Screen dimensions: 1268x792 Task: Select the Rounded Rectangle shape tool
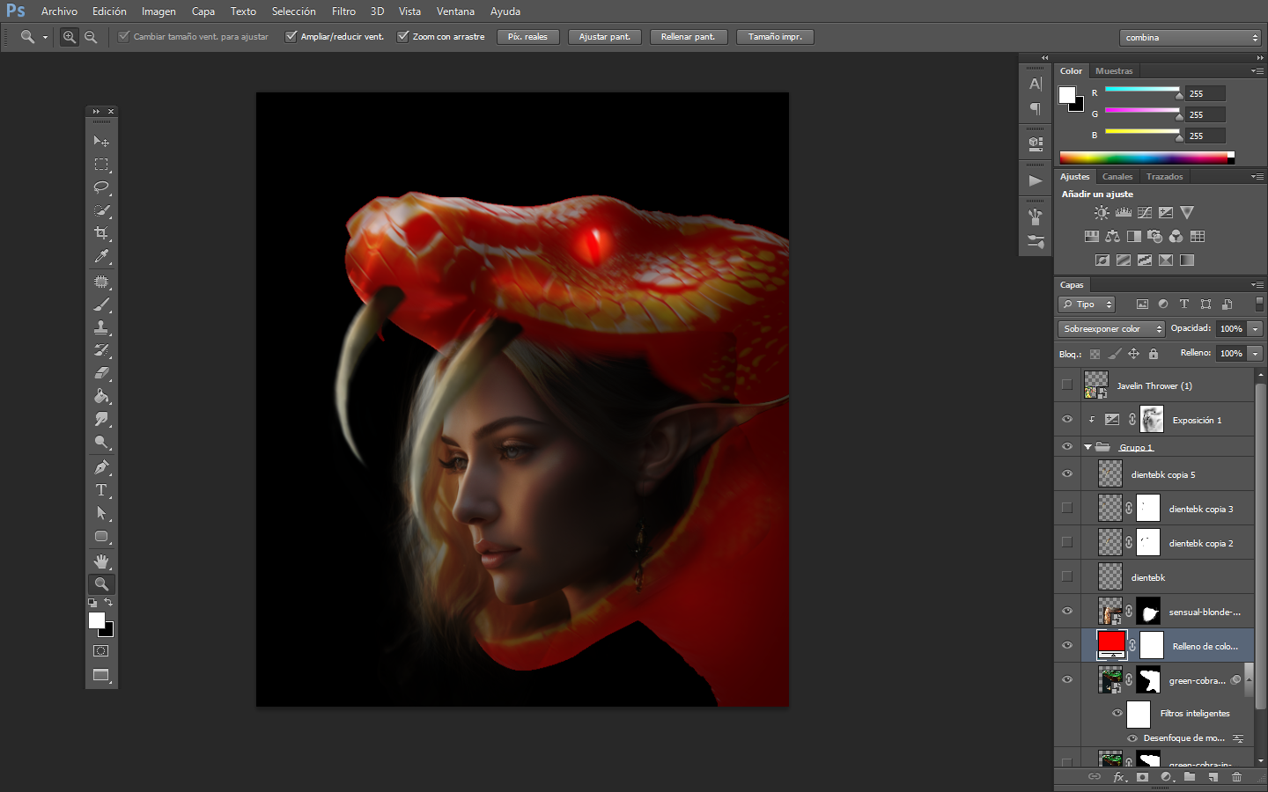click(101, 537)
